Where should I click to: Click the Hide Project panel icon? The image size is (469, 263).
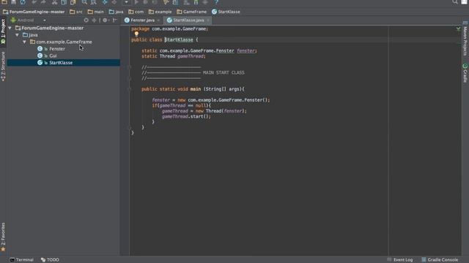tap(115, 20)
